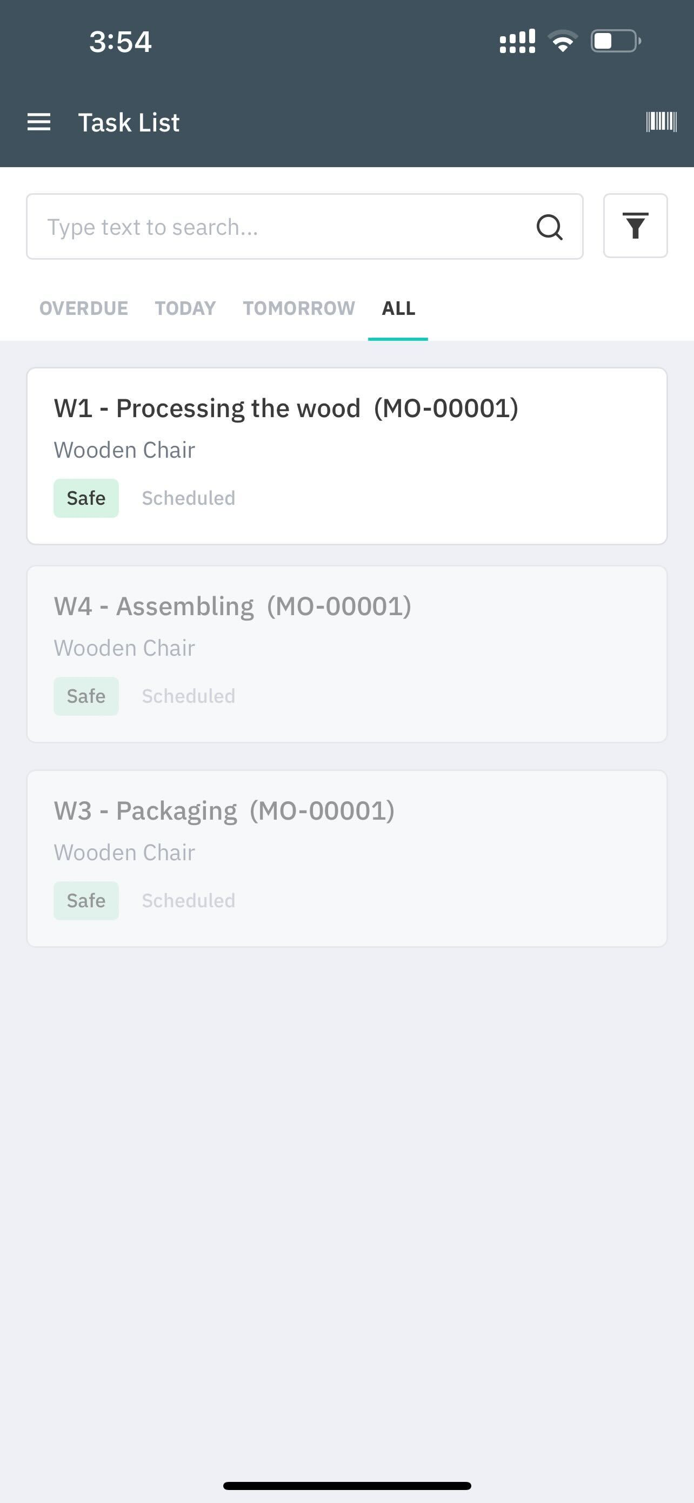Open W1 - Processing the wood task
This screenshot has height=1503, width=694.
coord(346,456)
